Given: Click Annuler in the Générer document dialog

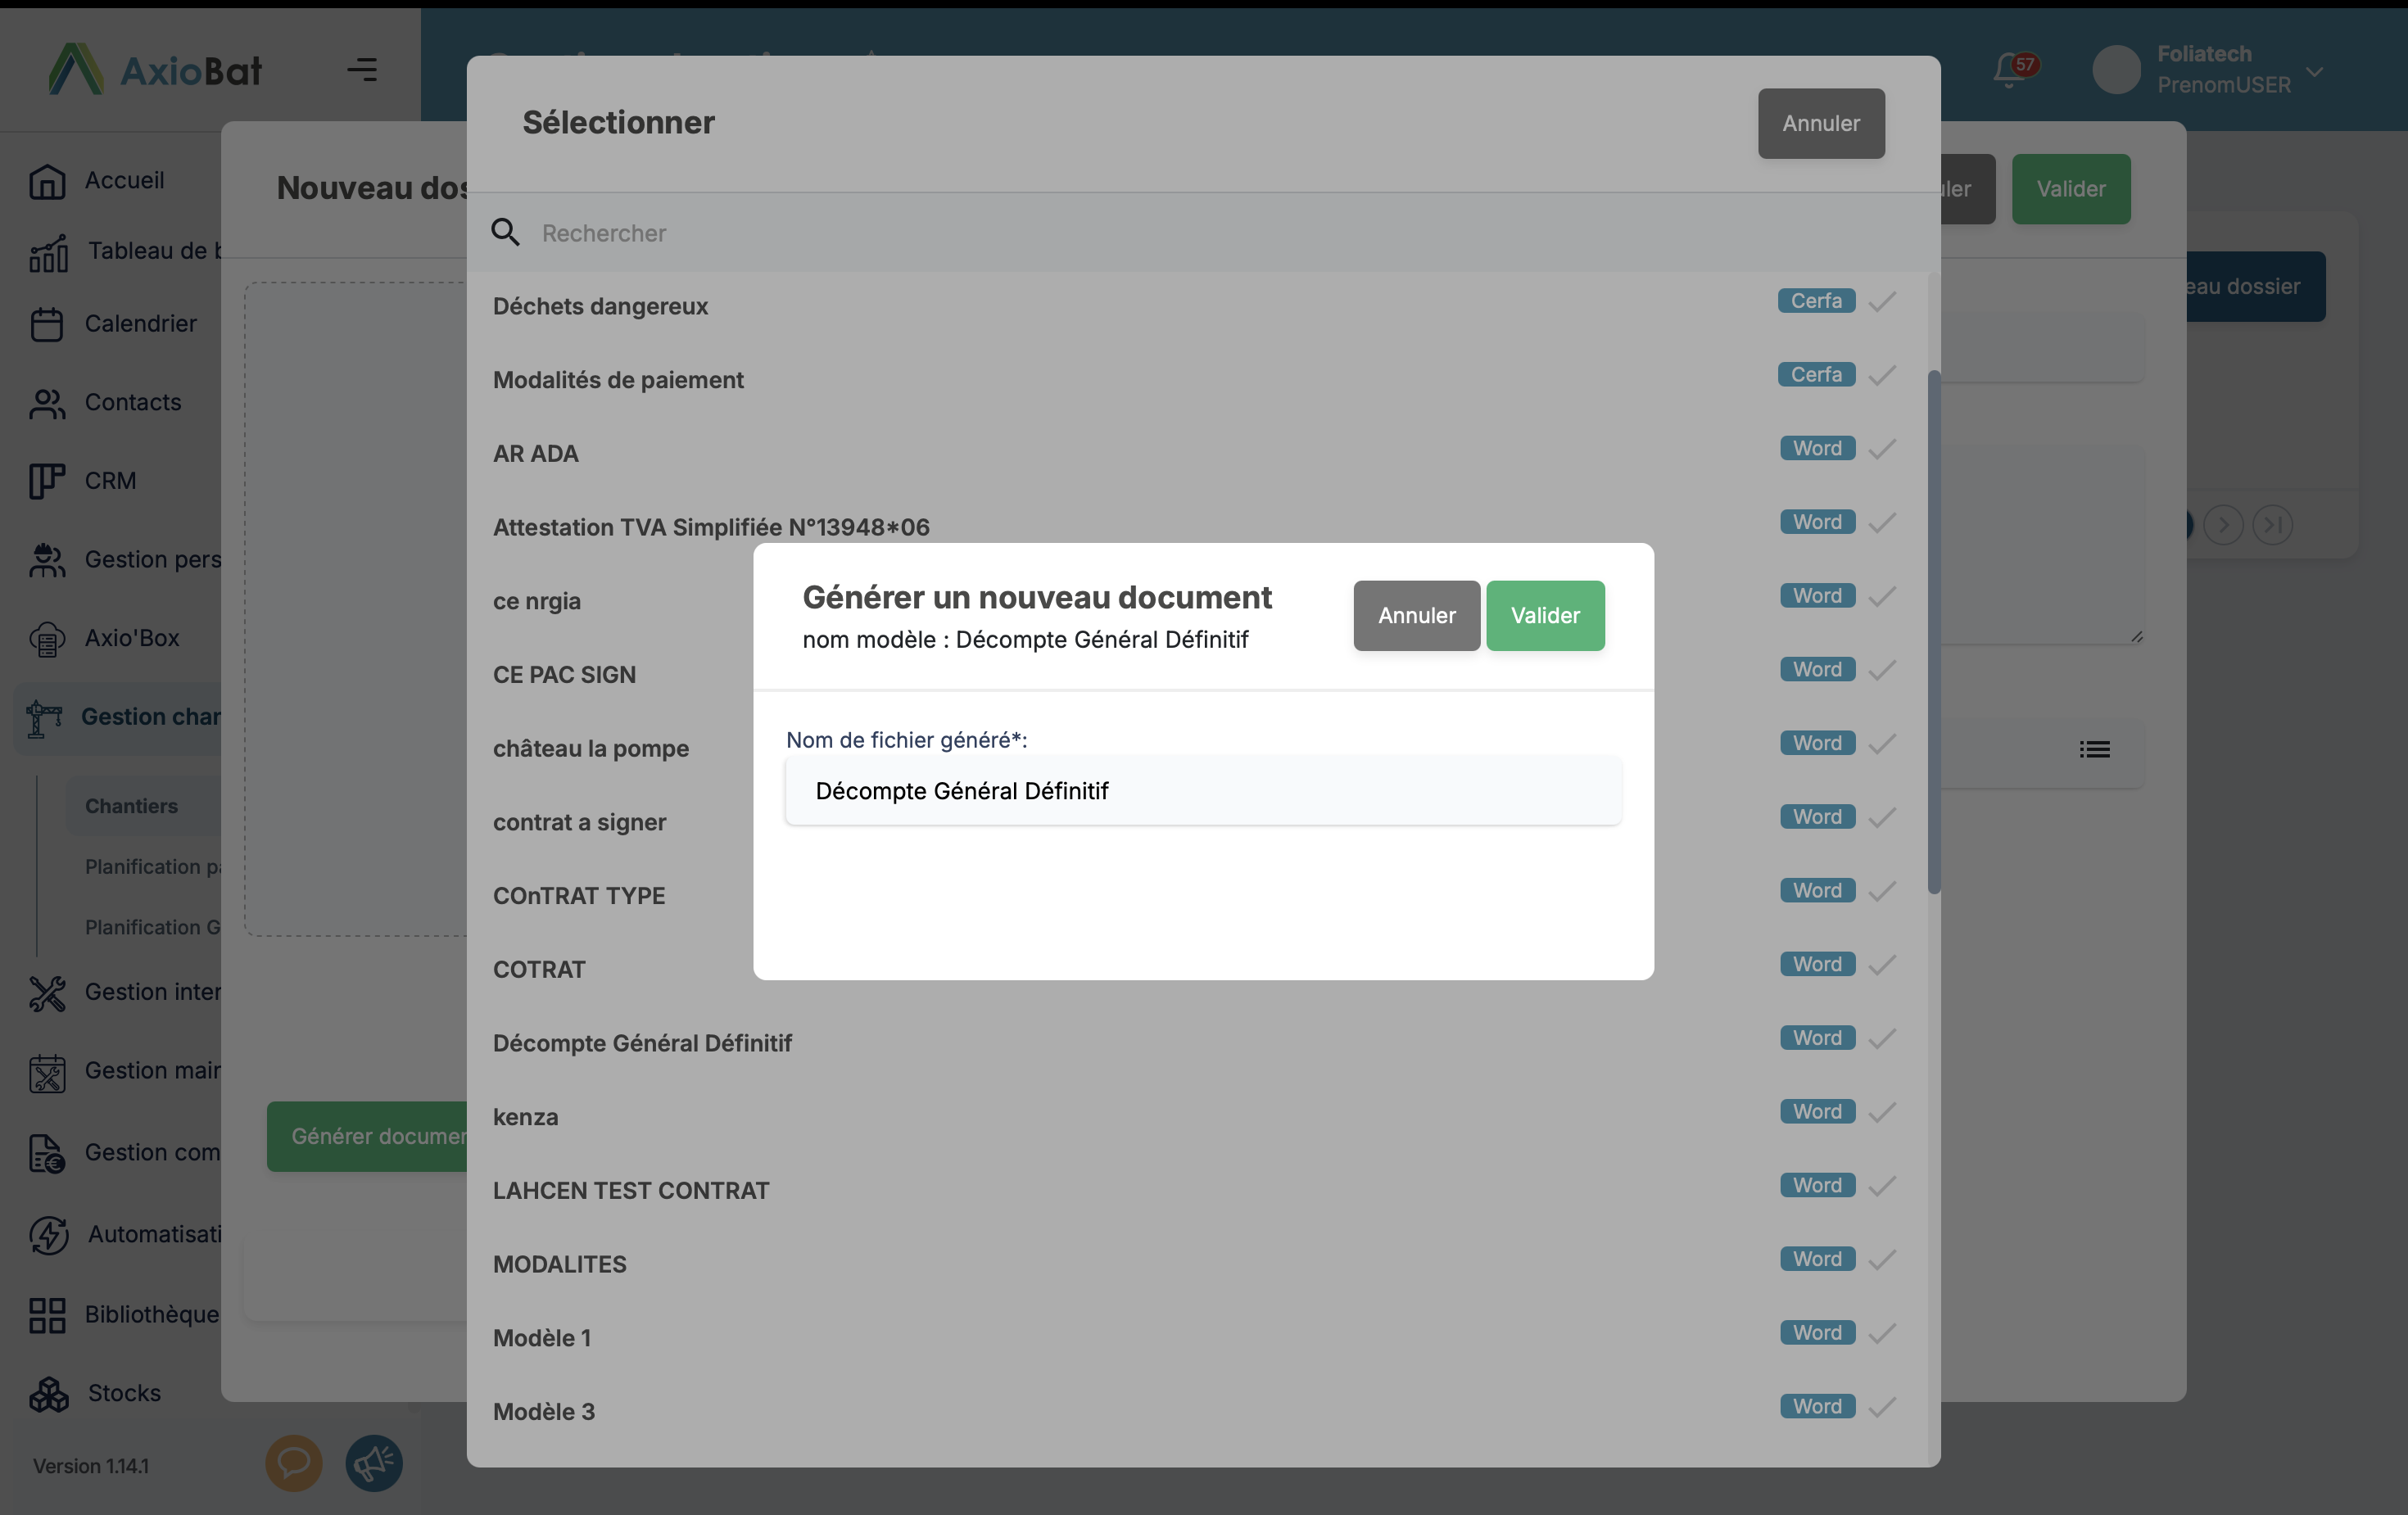Looking at the screenshot, I should [x=1416, y=616].
